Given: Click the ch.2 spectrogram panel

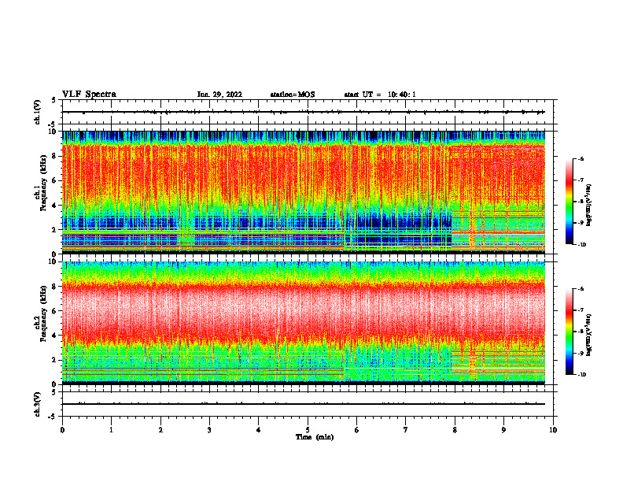Looking at the screenshot, I should 304,323.
